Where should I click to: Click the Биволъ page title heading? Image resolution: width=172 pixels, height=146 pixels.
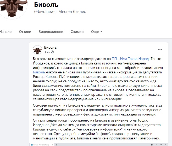(x=46, y=5)
